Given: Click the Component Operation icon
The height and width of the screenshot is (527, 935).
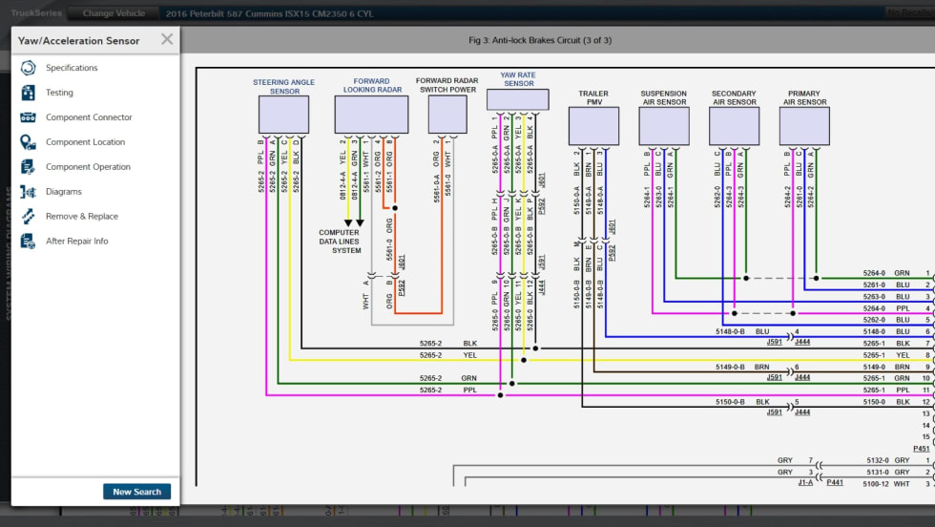Looking at the screenshot, I should coord(28,167).
